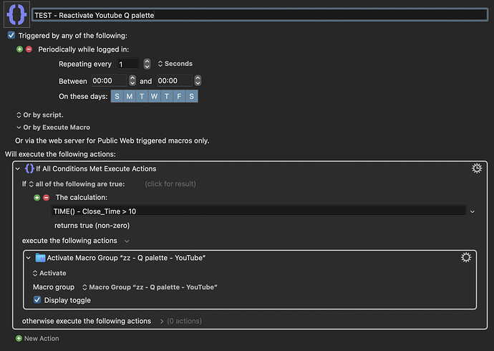The image size is (494, 351).
Task: Expand the Or by script section
Action: click(x=39, y=115)
